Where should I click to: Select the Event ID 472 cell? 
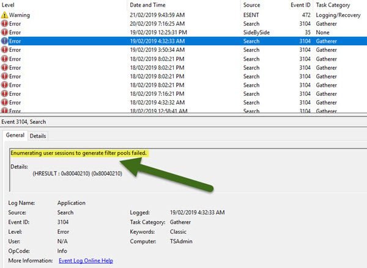pos(306,15)
